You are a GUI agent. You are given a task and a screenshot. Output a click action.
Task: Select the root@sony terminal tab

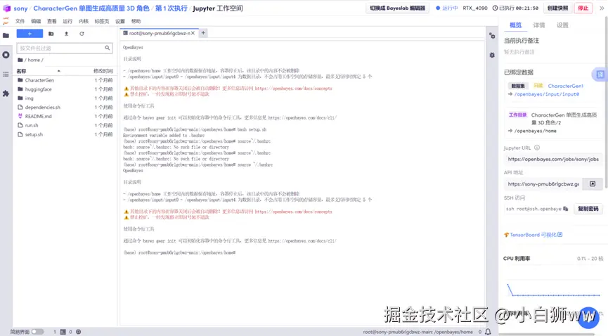point(159,33)
